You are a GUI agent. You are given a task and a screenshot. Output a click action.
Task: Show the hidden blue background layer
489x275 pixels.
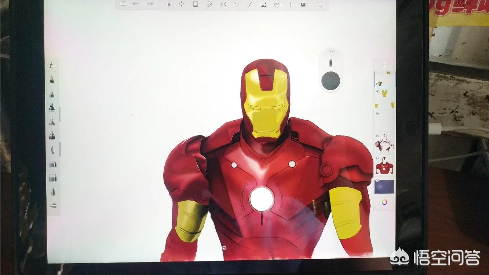pos(377,180)
